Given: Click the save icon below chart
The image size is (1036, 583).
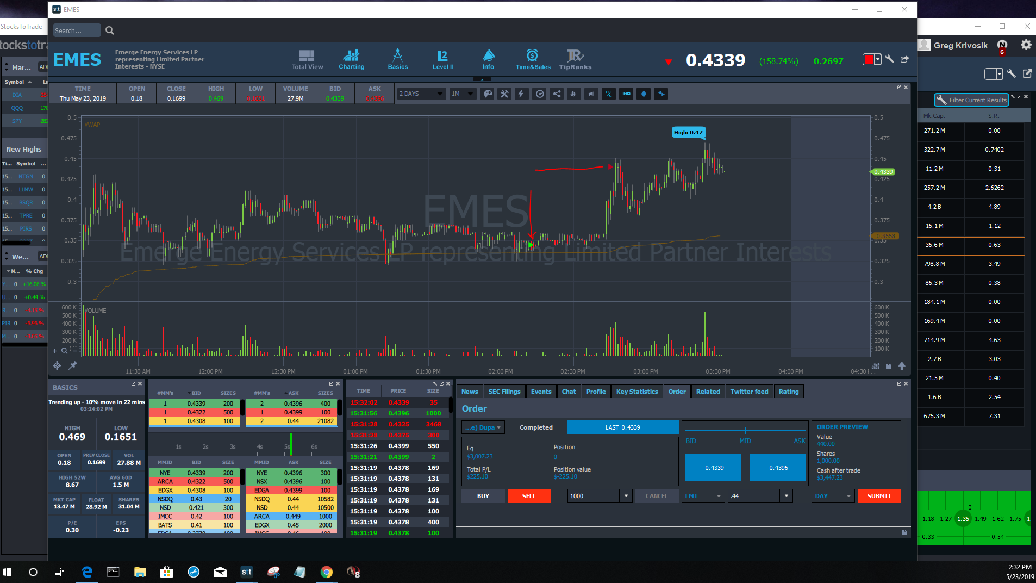Looking at the screenshot, I should coord(889,366).
